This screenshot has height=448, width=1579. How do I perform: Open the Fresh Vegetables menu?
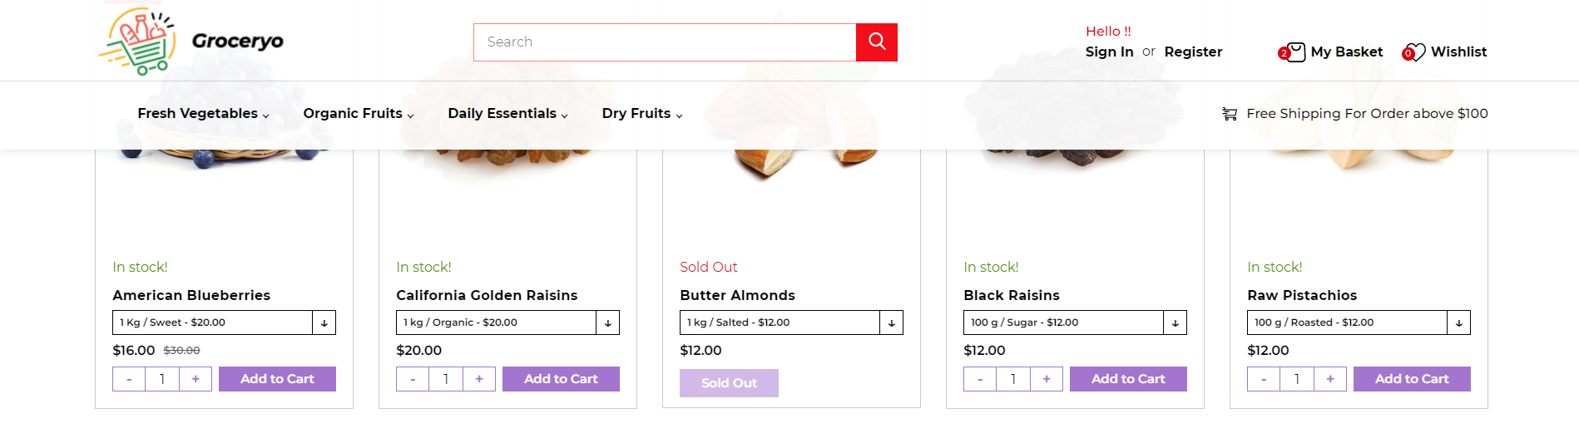(x=203, y=114)
